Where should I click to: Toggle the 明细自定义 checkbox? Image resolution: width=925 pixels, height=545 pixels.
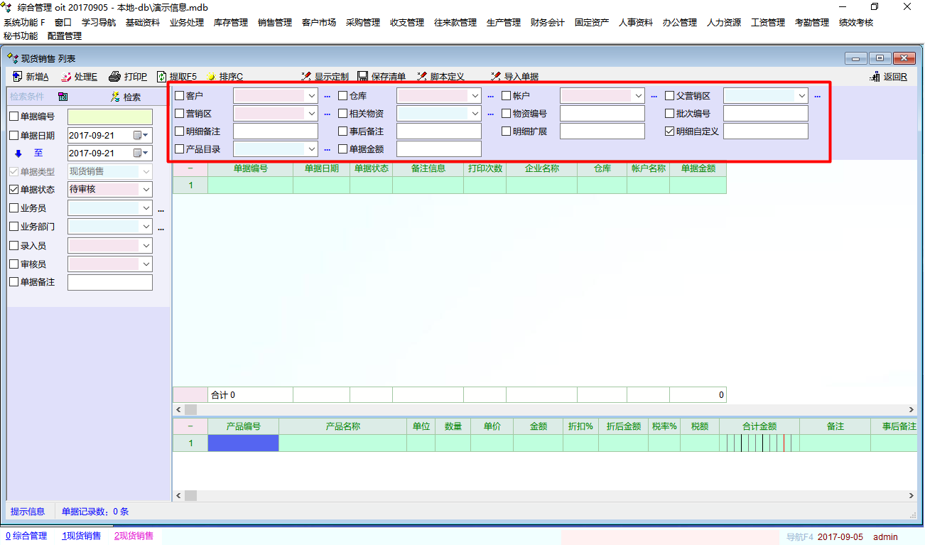(x=670, y=131)
